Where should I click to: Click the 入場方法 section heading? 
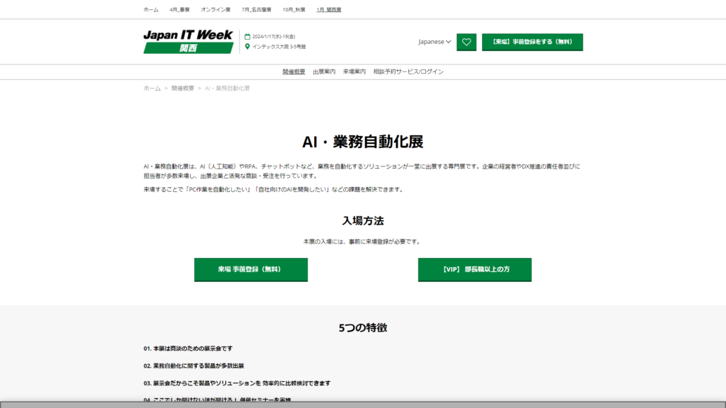(x=363, y=221)
